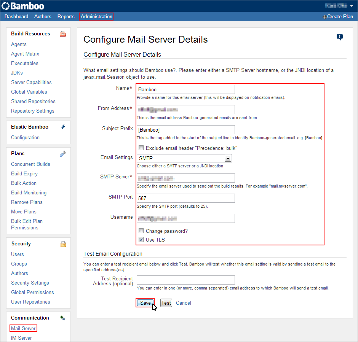Open Bulk Edit Plan Permissions link
Image resolution: width=358 pixels, height=342 pixels.
point(27,224)
